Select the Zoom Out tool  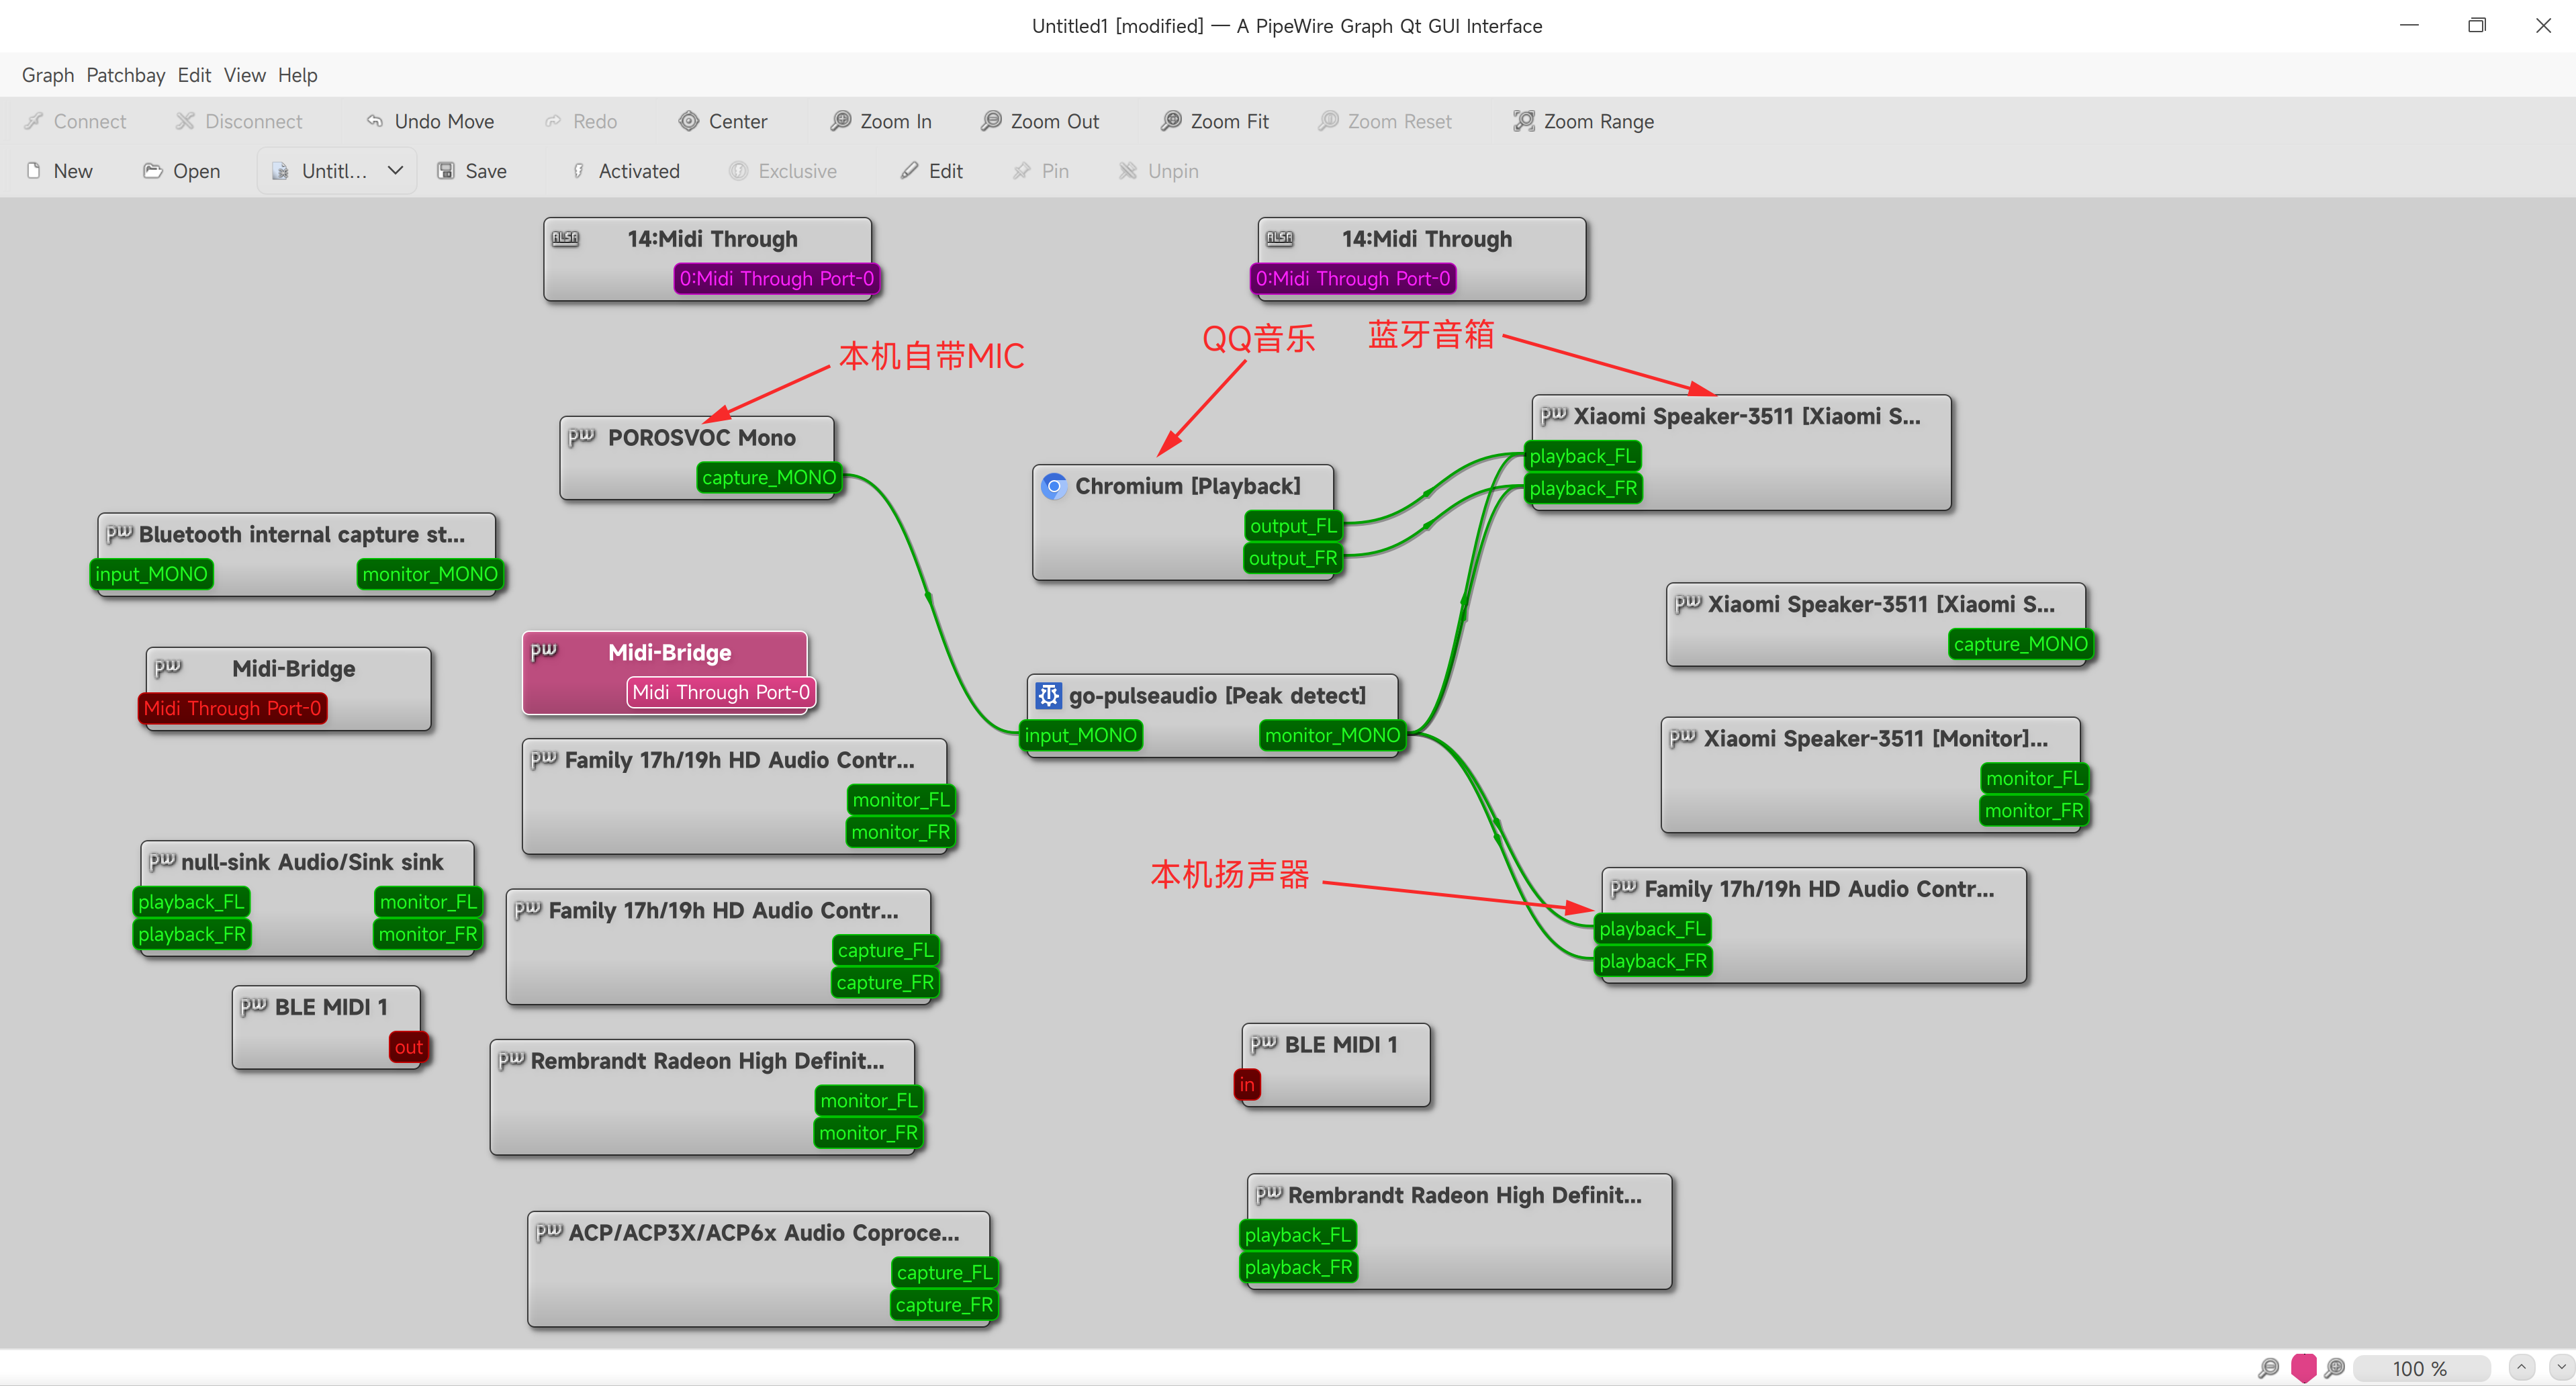coord(1040,121)
